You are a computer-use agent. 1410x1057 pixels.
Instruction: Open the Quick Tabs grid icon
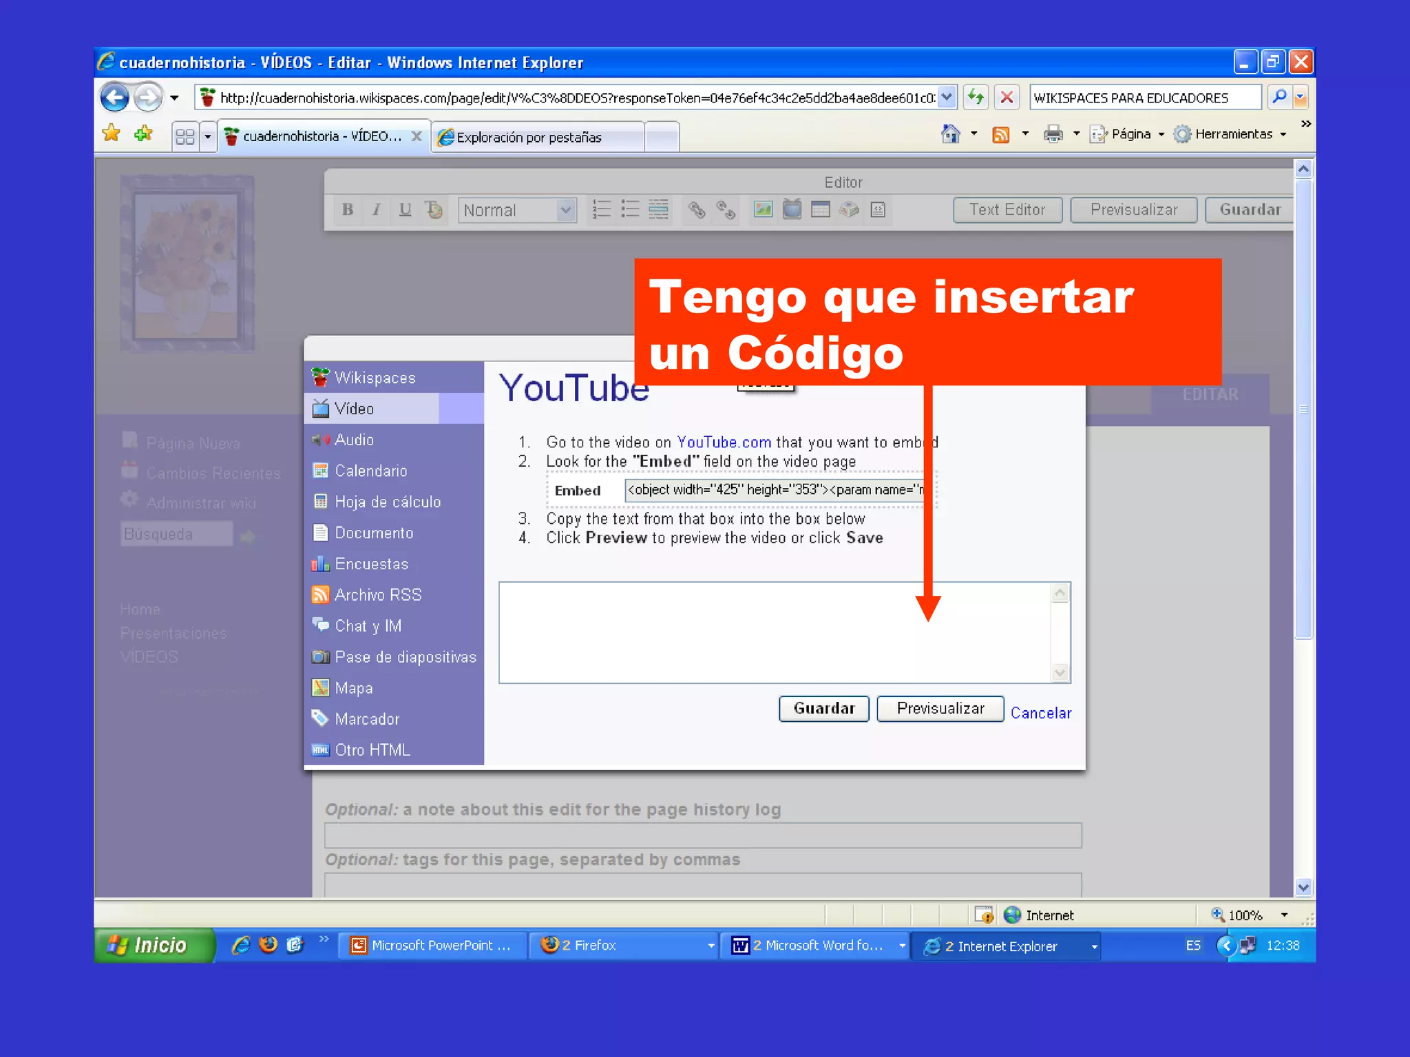pos(185,136)
